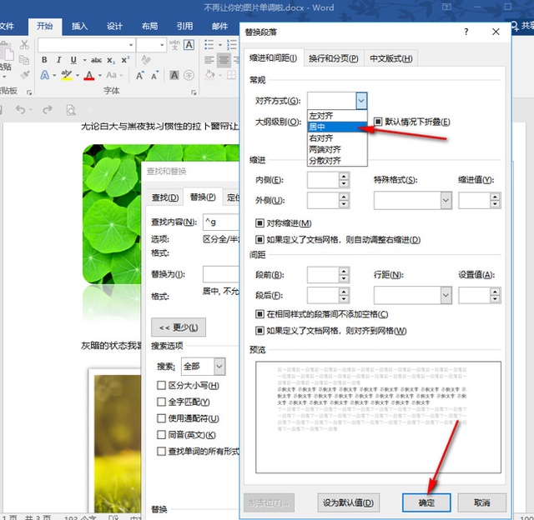The height and width of the screenshot is (520, 534).
Task: Switch to 中文版式 tab
Action: pyautogui.click(x=391, y=58)
